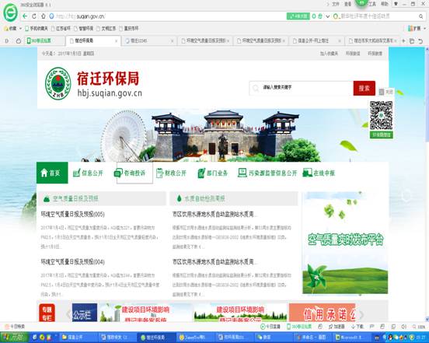Open the address bar dropdown arrow
The width and height of the screenshot is (429, 343).
[x=328, y=16]
